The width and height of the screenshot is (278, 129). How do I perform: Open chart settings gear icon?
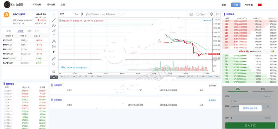pyautogui.click(x=211, y=14)
